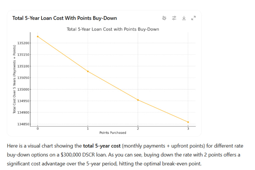This screenshot has width=255, height=170.
Task: Click the bold "total 5-year cost" text
Action: [102, 146]
